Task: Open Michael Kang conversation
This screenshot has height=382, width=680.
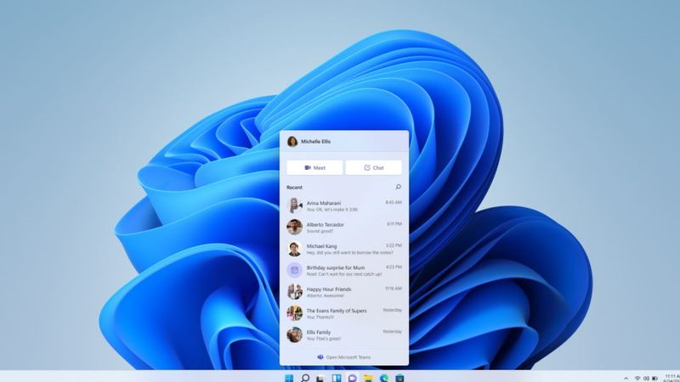Action: click(344, 249)
